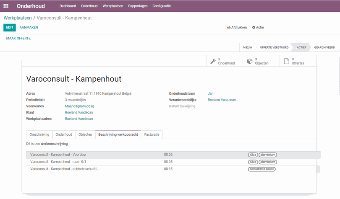
Task: Click the document icon for Offertes
Action: click(x=286, y=61)
